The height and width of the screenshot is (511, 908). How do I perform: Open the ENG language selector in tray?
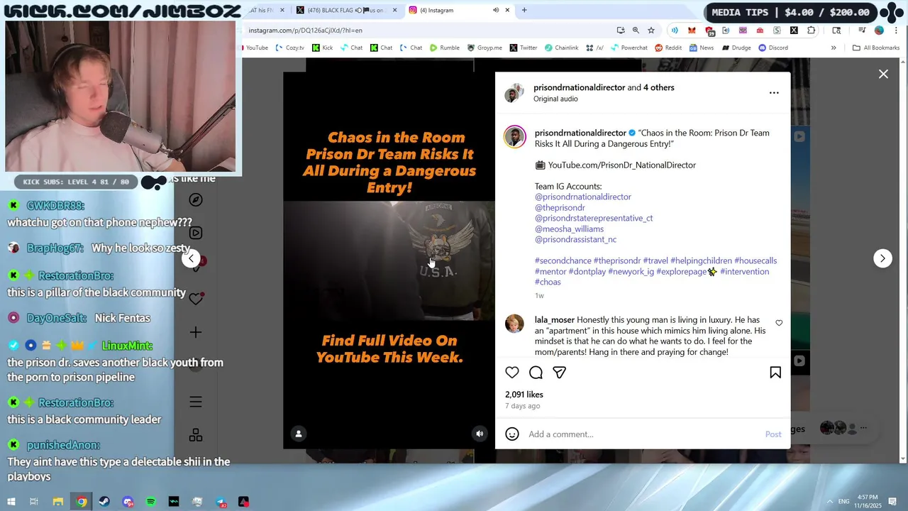point(844,502)
